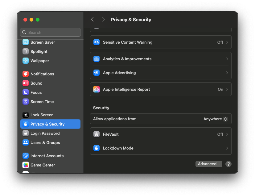Select Internet Accounts in sidebar
This screenshot has width=255, height=196.
[x=51, y=156]
